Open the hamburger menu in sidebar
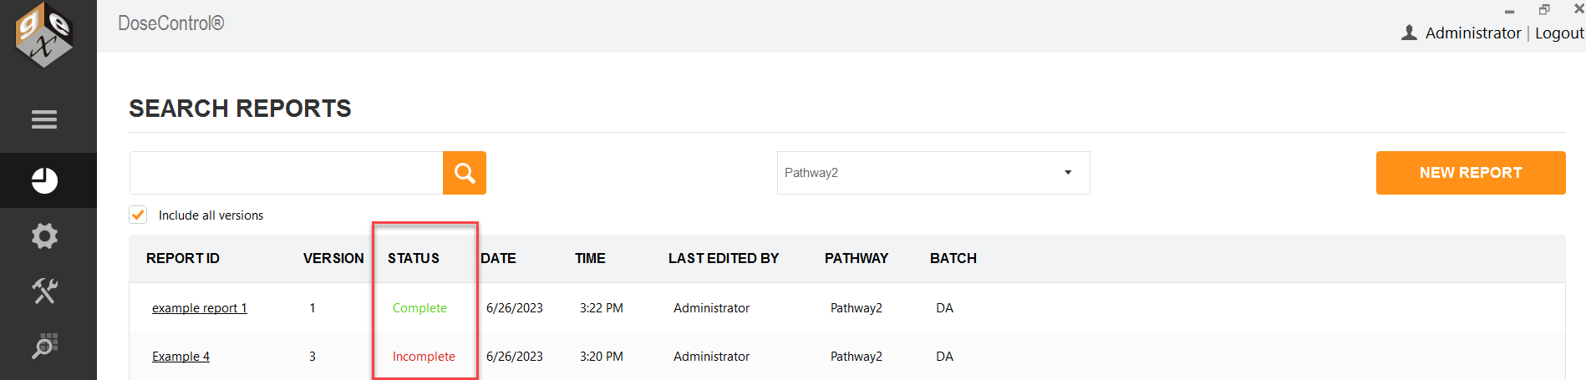 click(x=44, y=119)
